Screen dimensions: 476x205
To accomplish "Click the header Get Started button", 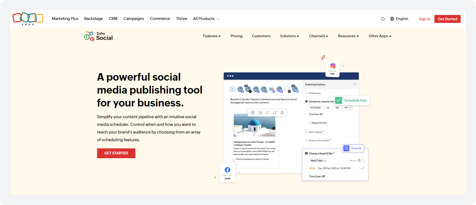I will pyautogui.click(x=448, y=19).
